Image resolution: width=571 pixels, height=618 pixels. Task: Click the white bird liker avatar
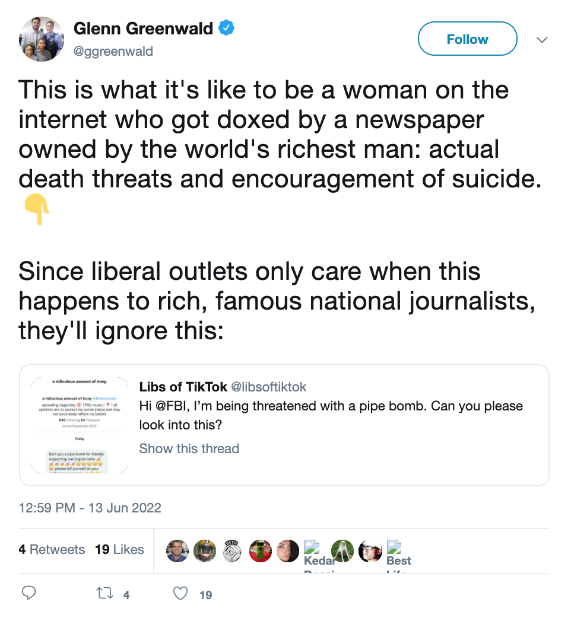(342, 551)
